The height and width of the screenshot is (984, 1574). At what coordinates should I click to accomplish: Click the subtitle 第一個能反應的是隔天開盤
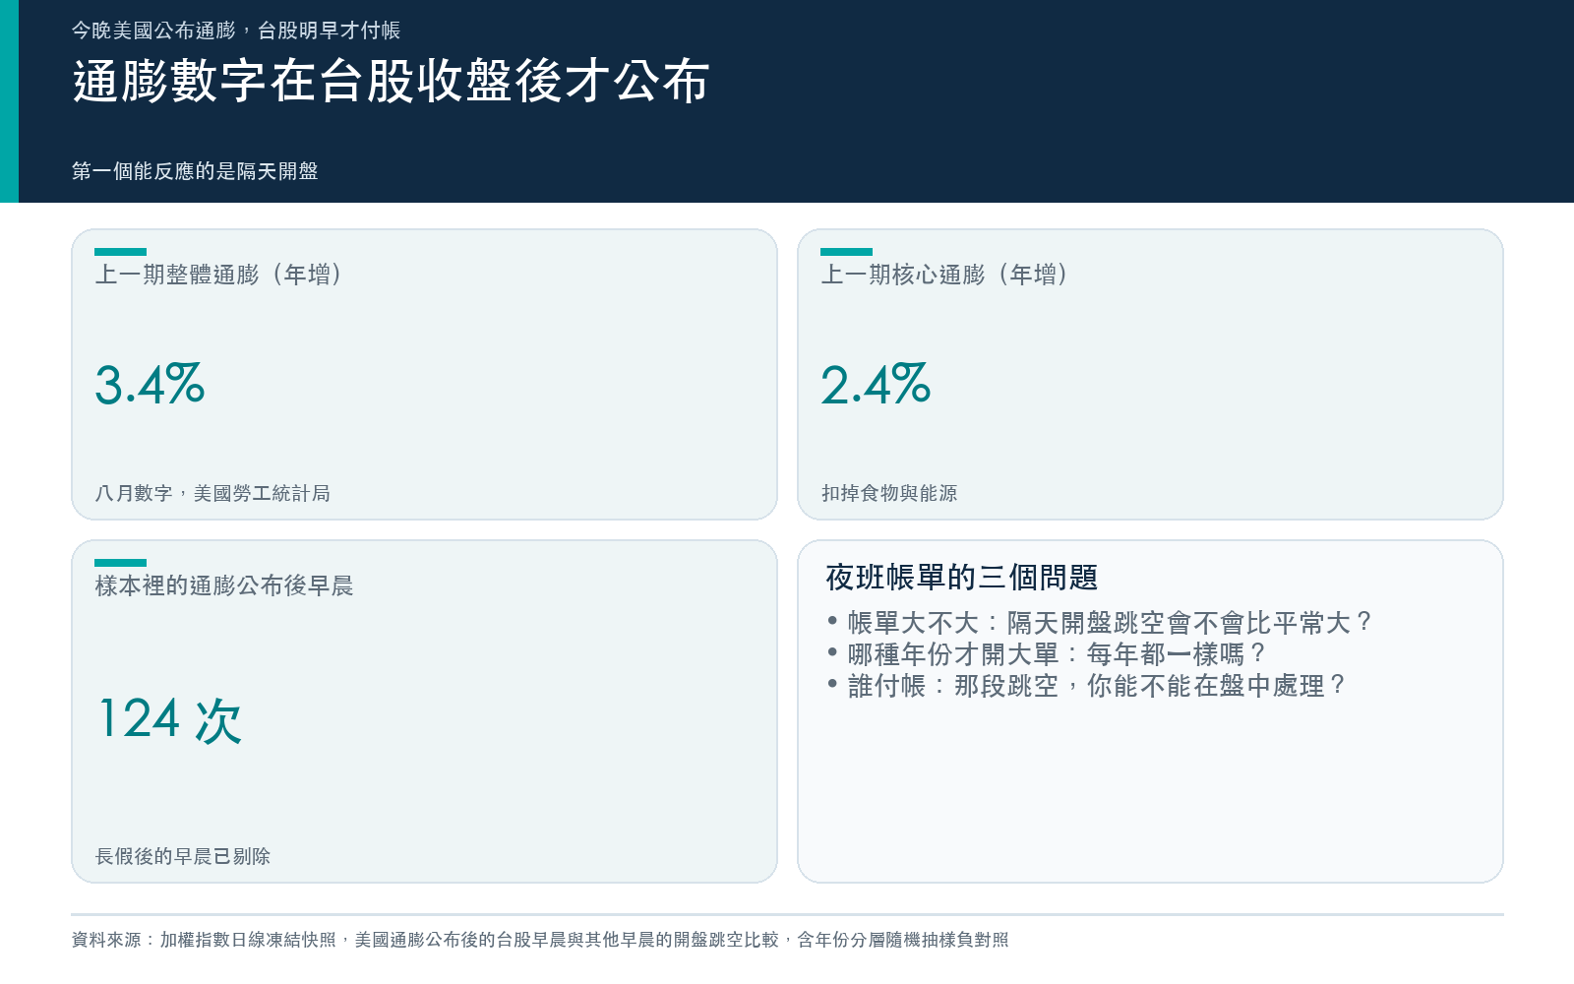pos(195,171)
